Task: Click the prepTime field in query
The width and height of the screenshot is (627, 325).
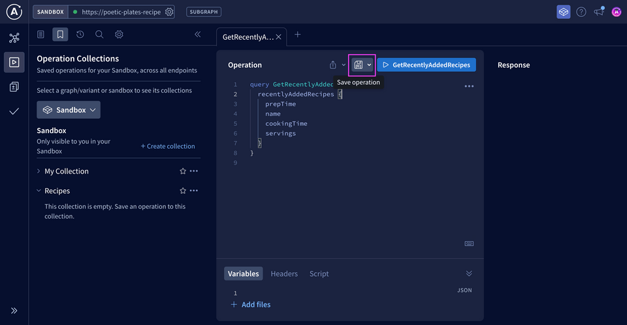Action: [281, 104]
